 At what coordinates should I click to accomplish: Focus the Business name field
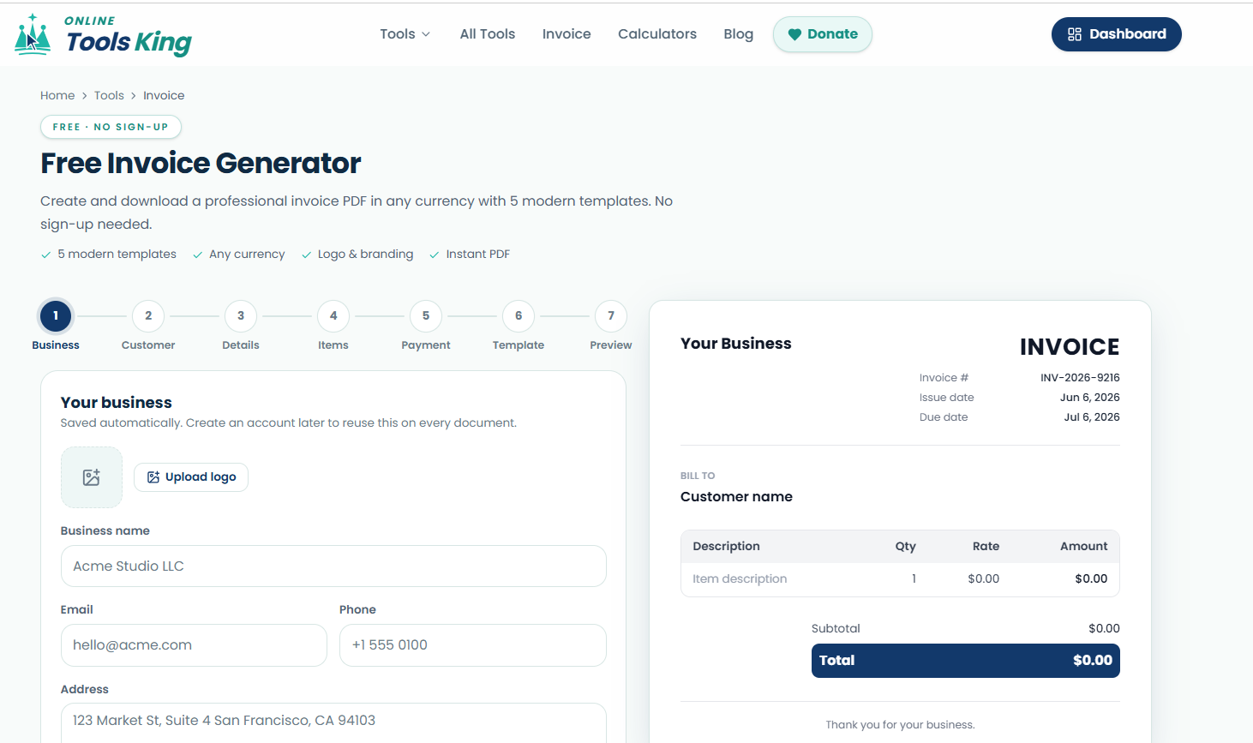(333, 566)
